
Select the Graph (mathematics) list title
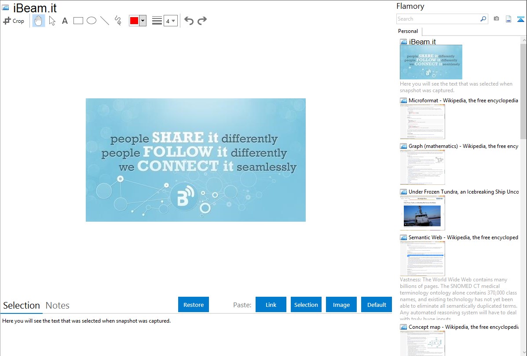[x=463, y=146]
